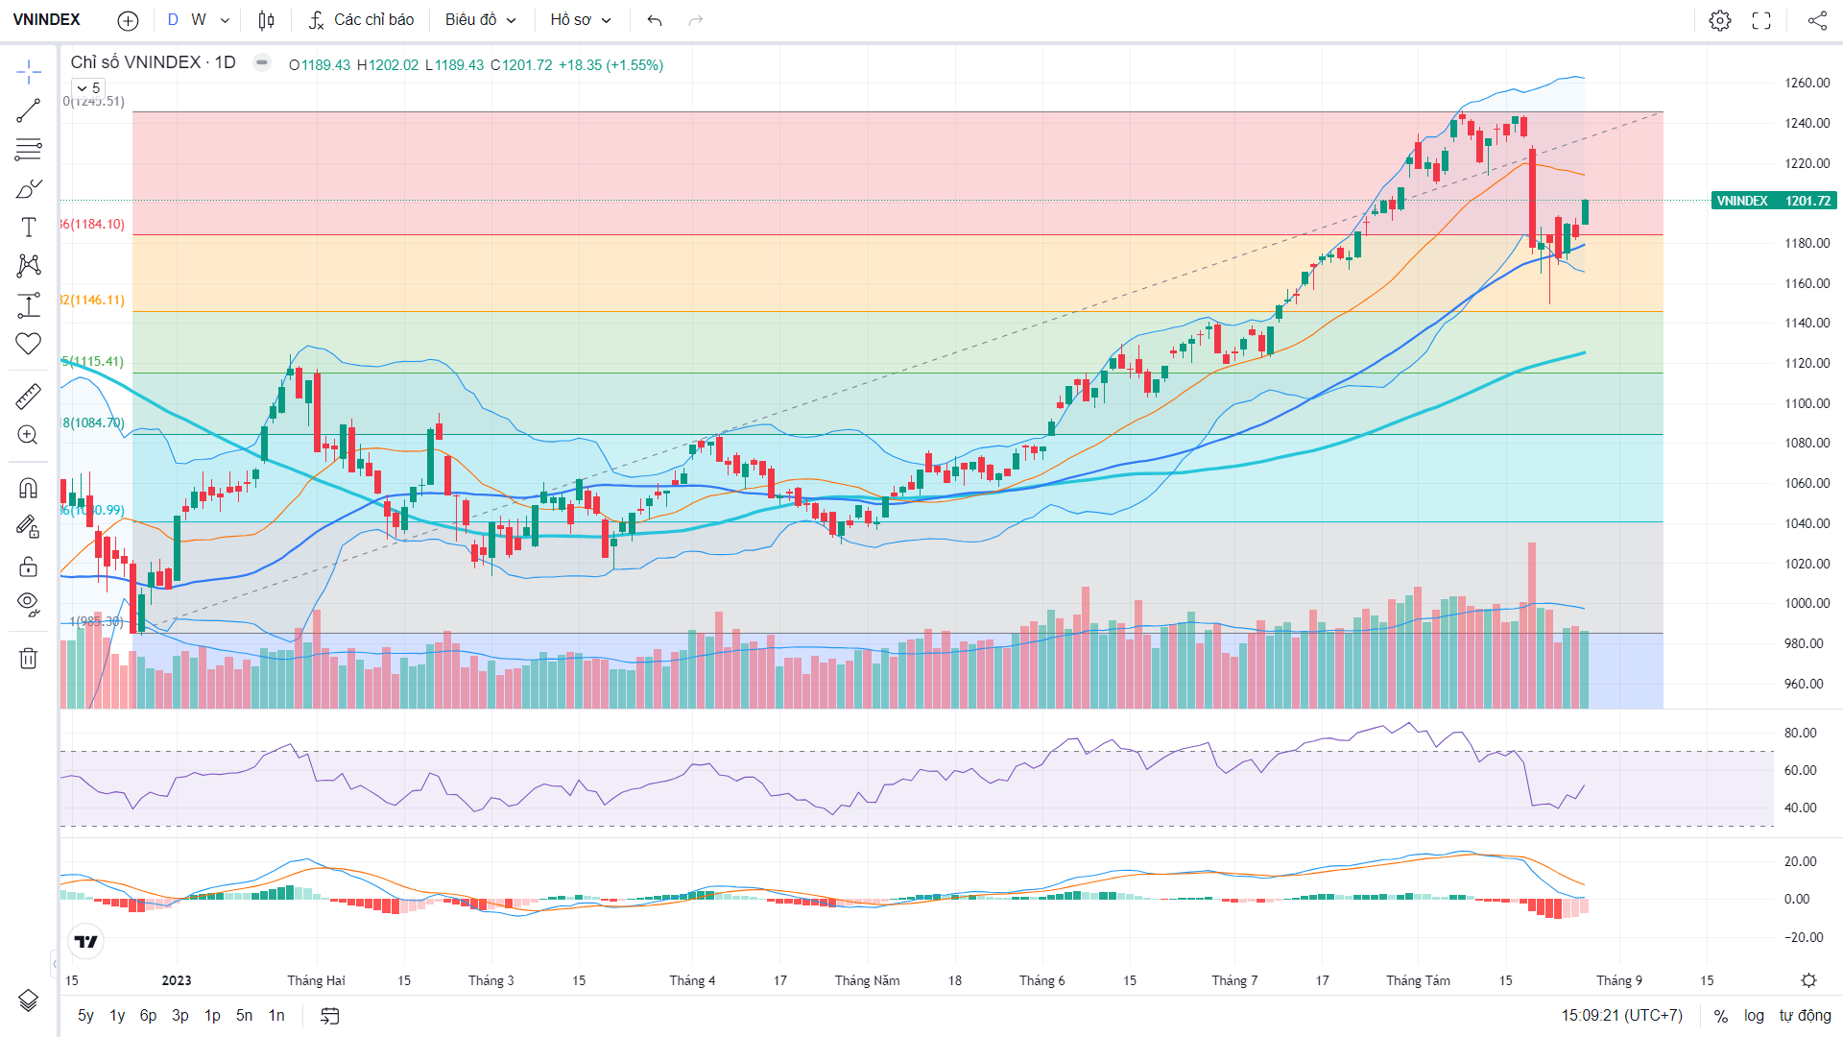Select the 3p date range
1843x1037 pixels.
(x=180, y=1016)
